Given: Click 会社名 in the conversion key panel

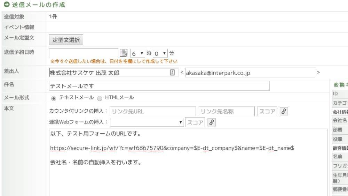Looking at the screenshot, I should coord(340,120).
